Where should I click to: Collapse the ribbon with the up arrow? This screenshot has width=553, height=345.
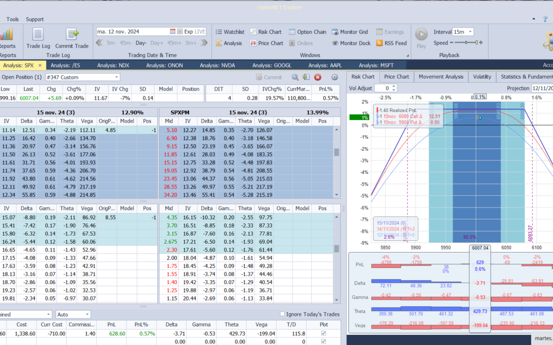[x=534, y=19]
